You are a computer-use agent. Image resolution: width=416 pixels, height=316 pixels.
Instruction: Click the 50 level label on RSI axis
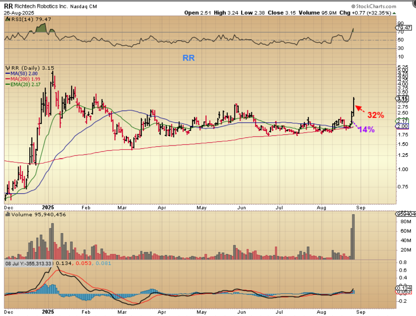point(401,40)
